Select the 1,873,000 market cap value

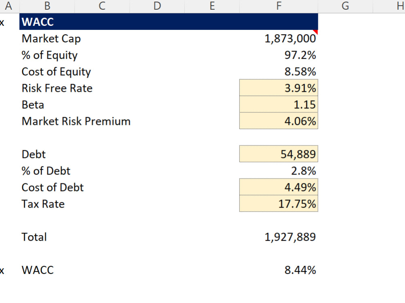[290, 39]
